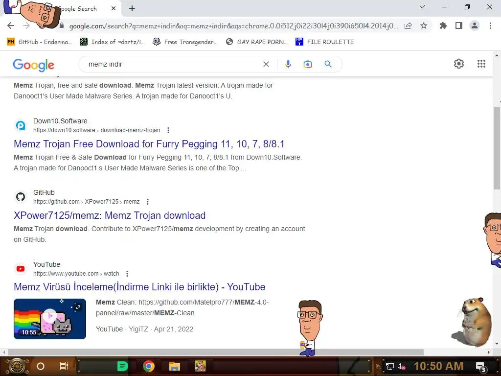
Task: Open a new Chrome tab
Action: 132,9
